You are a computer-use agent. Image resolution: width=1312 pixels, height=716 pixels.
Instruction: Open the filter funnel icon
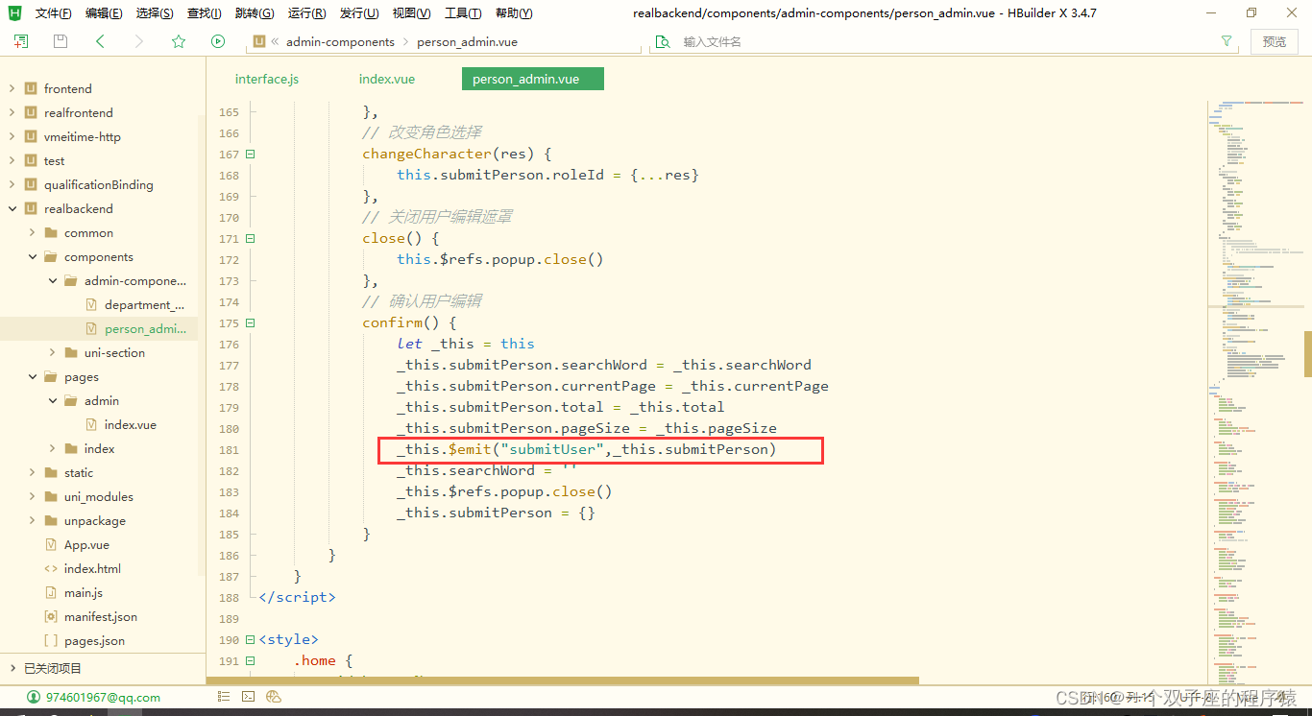click(1227, 41)
